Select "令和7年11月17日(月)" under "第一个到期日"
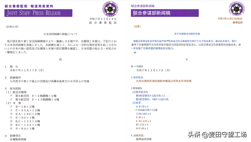 (x=153, y=70)
